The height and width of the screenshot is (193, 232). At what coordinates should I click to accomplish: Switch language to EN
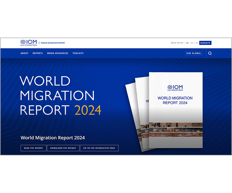pyautogui.click(x=187, y=43)
